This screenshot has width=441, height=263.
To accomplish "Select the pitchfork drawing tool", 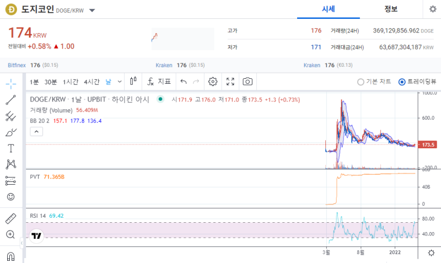I will point(10,116).
